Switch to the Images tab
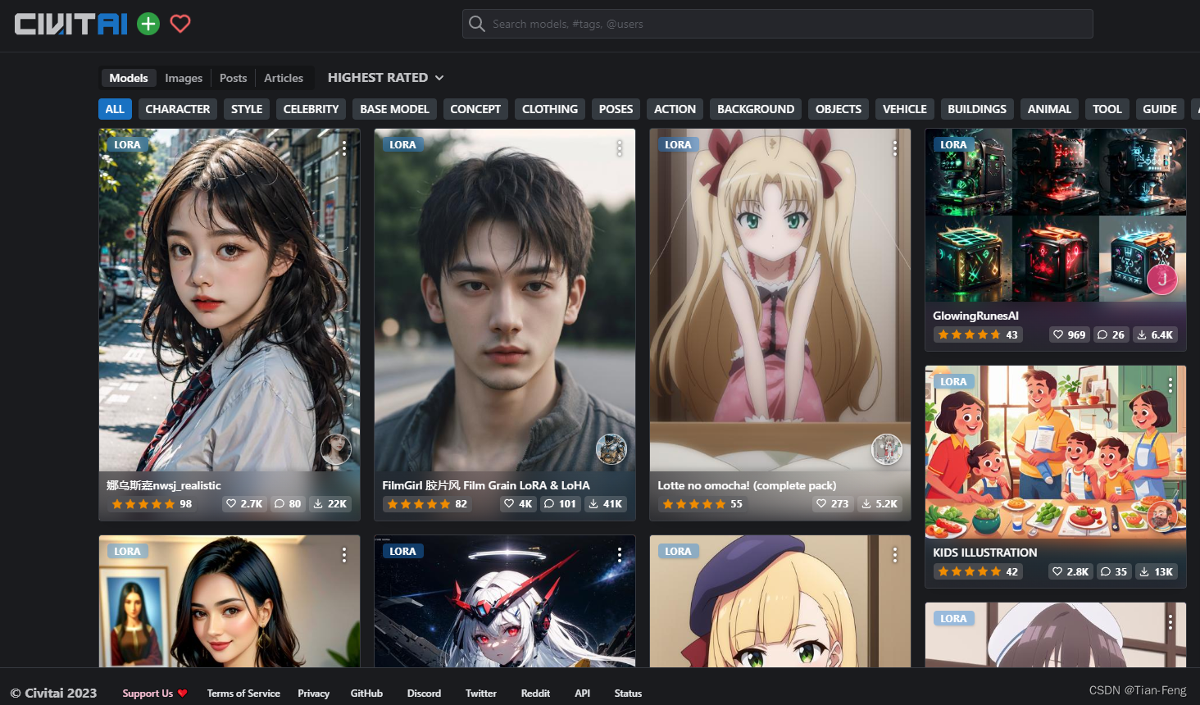The image size is (1200, 705). [x=184, y=78]
